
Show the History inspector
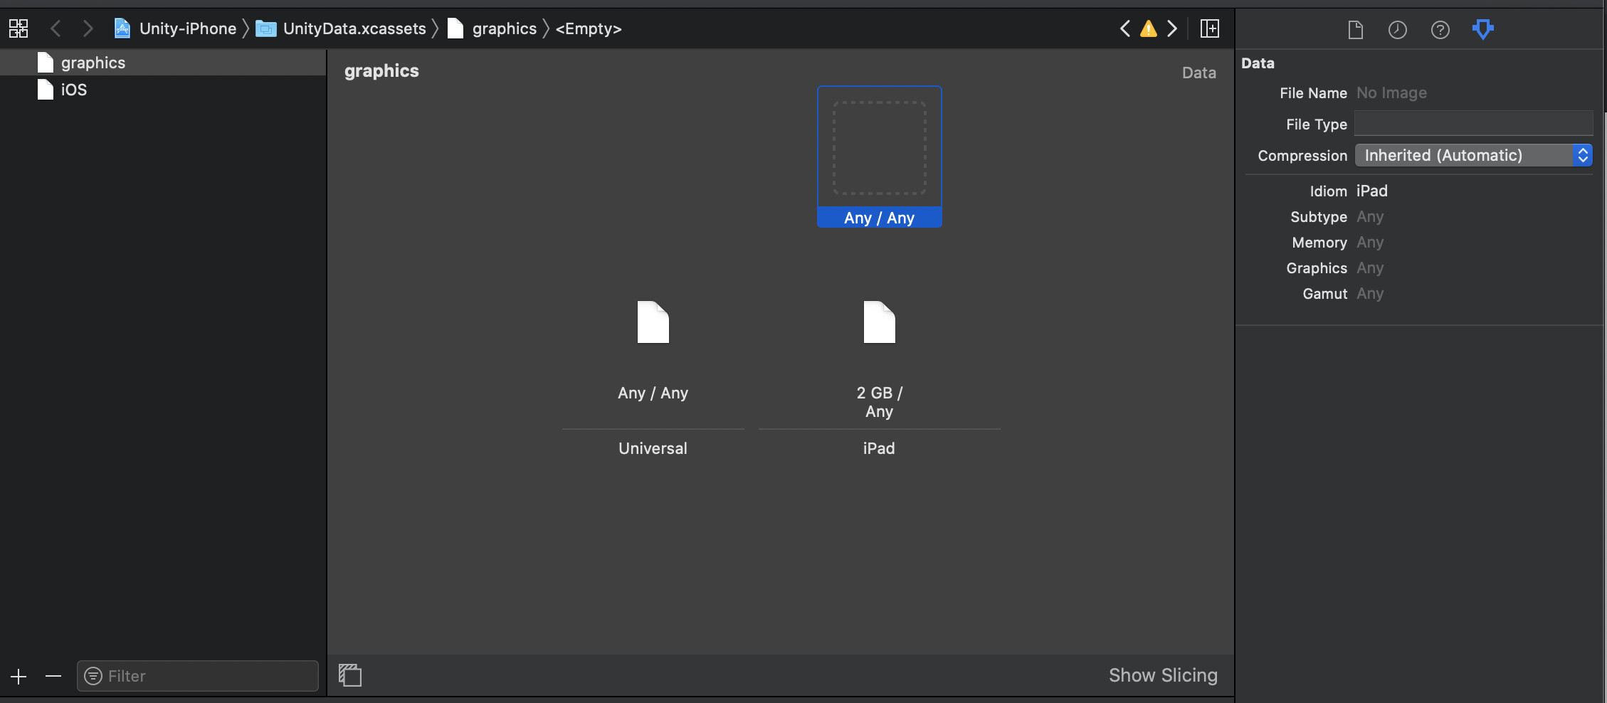(x=1397, y=29)
